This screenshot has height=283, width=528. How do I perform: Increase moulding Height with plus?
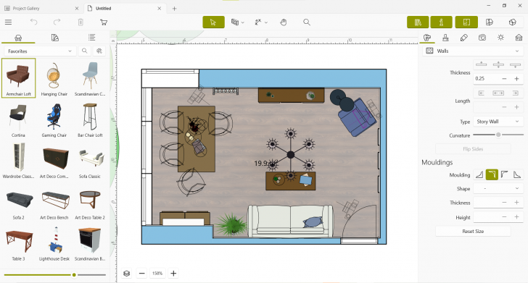pyautogui.click(x=516, y=217)
